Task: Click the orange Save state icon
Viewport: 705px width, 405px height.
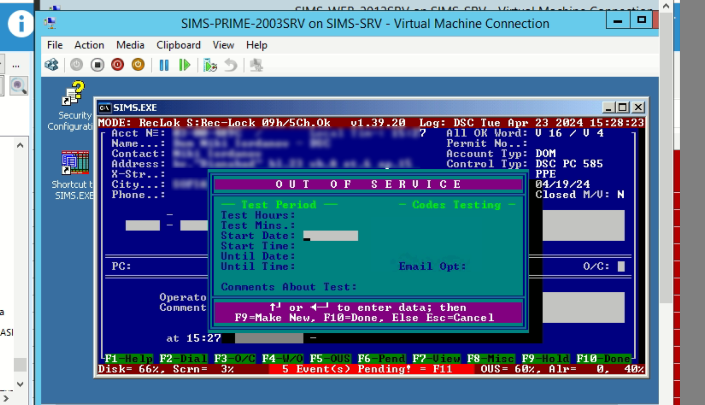Action: click(138, 65)
